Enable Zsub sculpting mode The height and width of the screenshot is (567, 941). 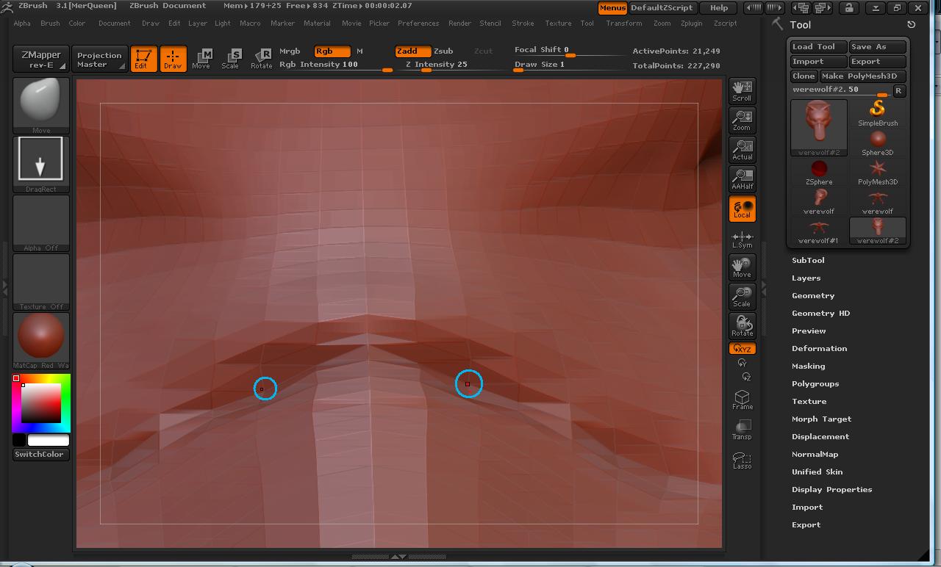click(443, 51)
